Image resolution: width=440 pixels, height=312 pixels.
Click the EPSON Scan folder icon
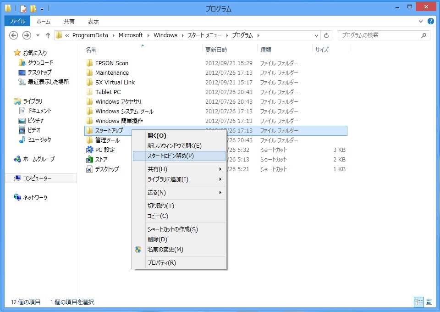click(90, 63)
